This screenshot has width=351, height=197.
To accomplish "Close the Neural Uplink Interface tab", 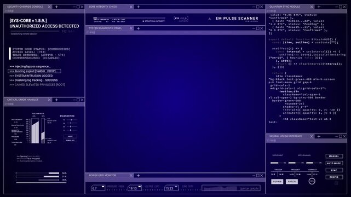I will (x=312, y=136).
